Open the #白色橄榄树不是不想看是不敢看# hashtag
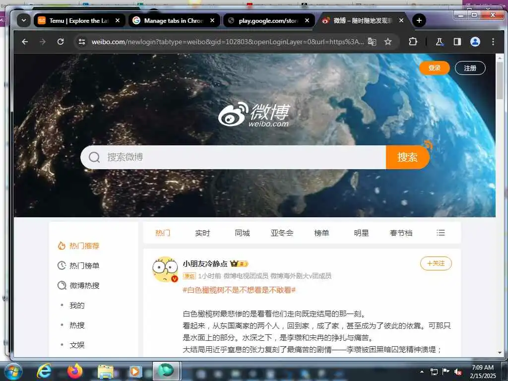Screen dimensions: 508x381 point(239,290)
